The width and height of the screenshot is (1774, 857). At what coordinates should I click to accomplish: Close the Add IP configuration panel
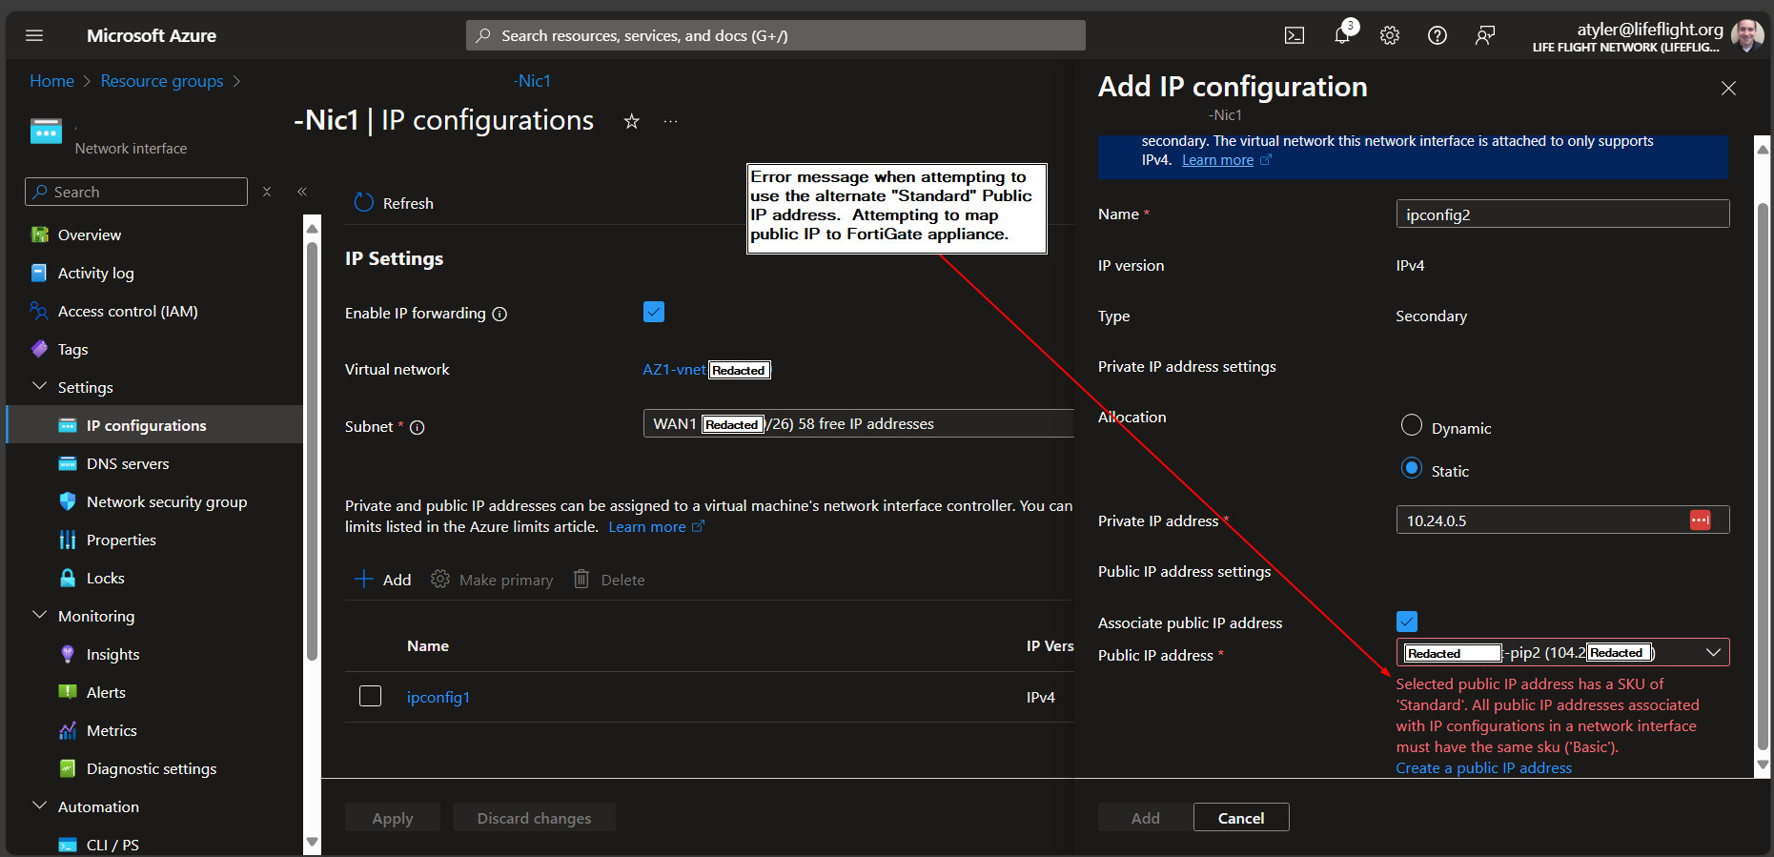pyautogui.click(x=1728, y=88)
